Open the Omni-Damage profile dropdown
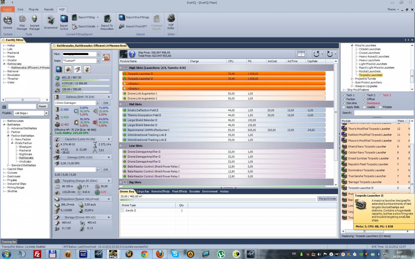Screen dimensions: 415x259 pyautogui.click(x=97, y=103)
